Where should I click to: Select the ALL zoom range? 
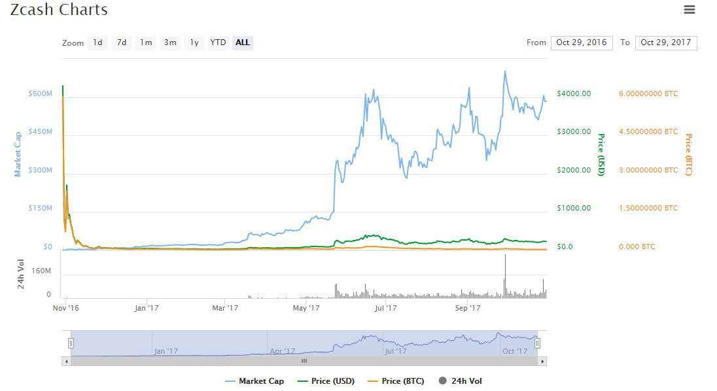(242, 42)
